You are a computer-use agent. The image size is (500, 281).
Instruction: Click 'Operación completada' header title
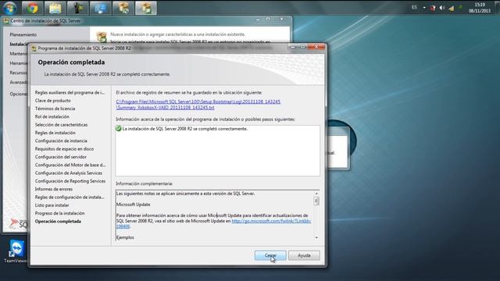(x=71, y=62)
